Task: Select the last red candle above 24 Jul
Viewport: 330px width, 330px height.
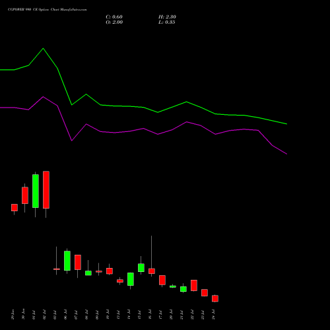Action: [215, 298]
